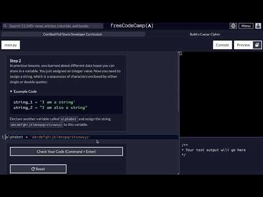Click the profile avatar icon
The image size is (263, 197).
(258, 26)
